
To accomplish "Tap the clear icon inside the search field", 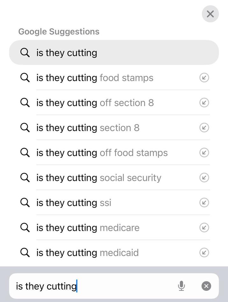I will point(206,286).
